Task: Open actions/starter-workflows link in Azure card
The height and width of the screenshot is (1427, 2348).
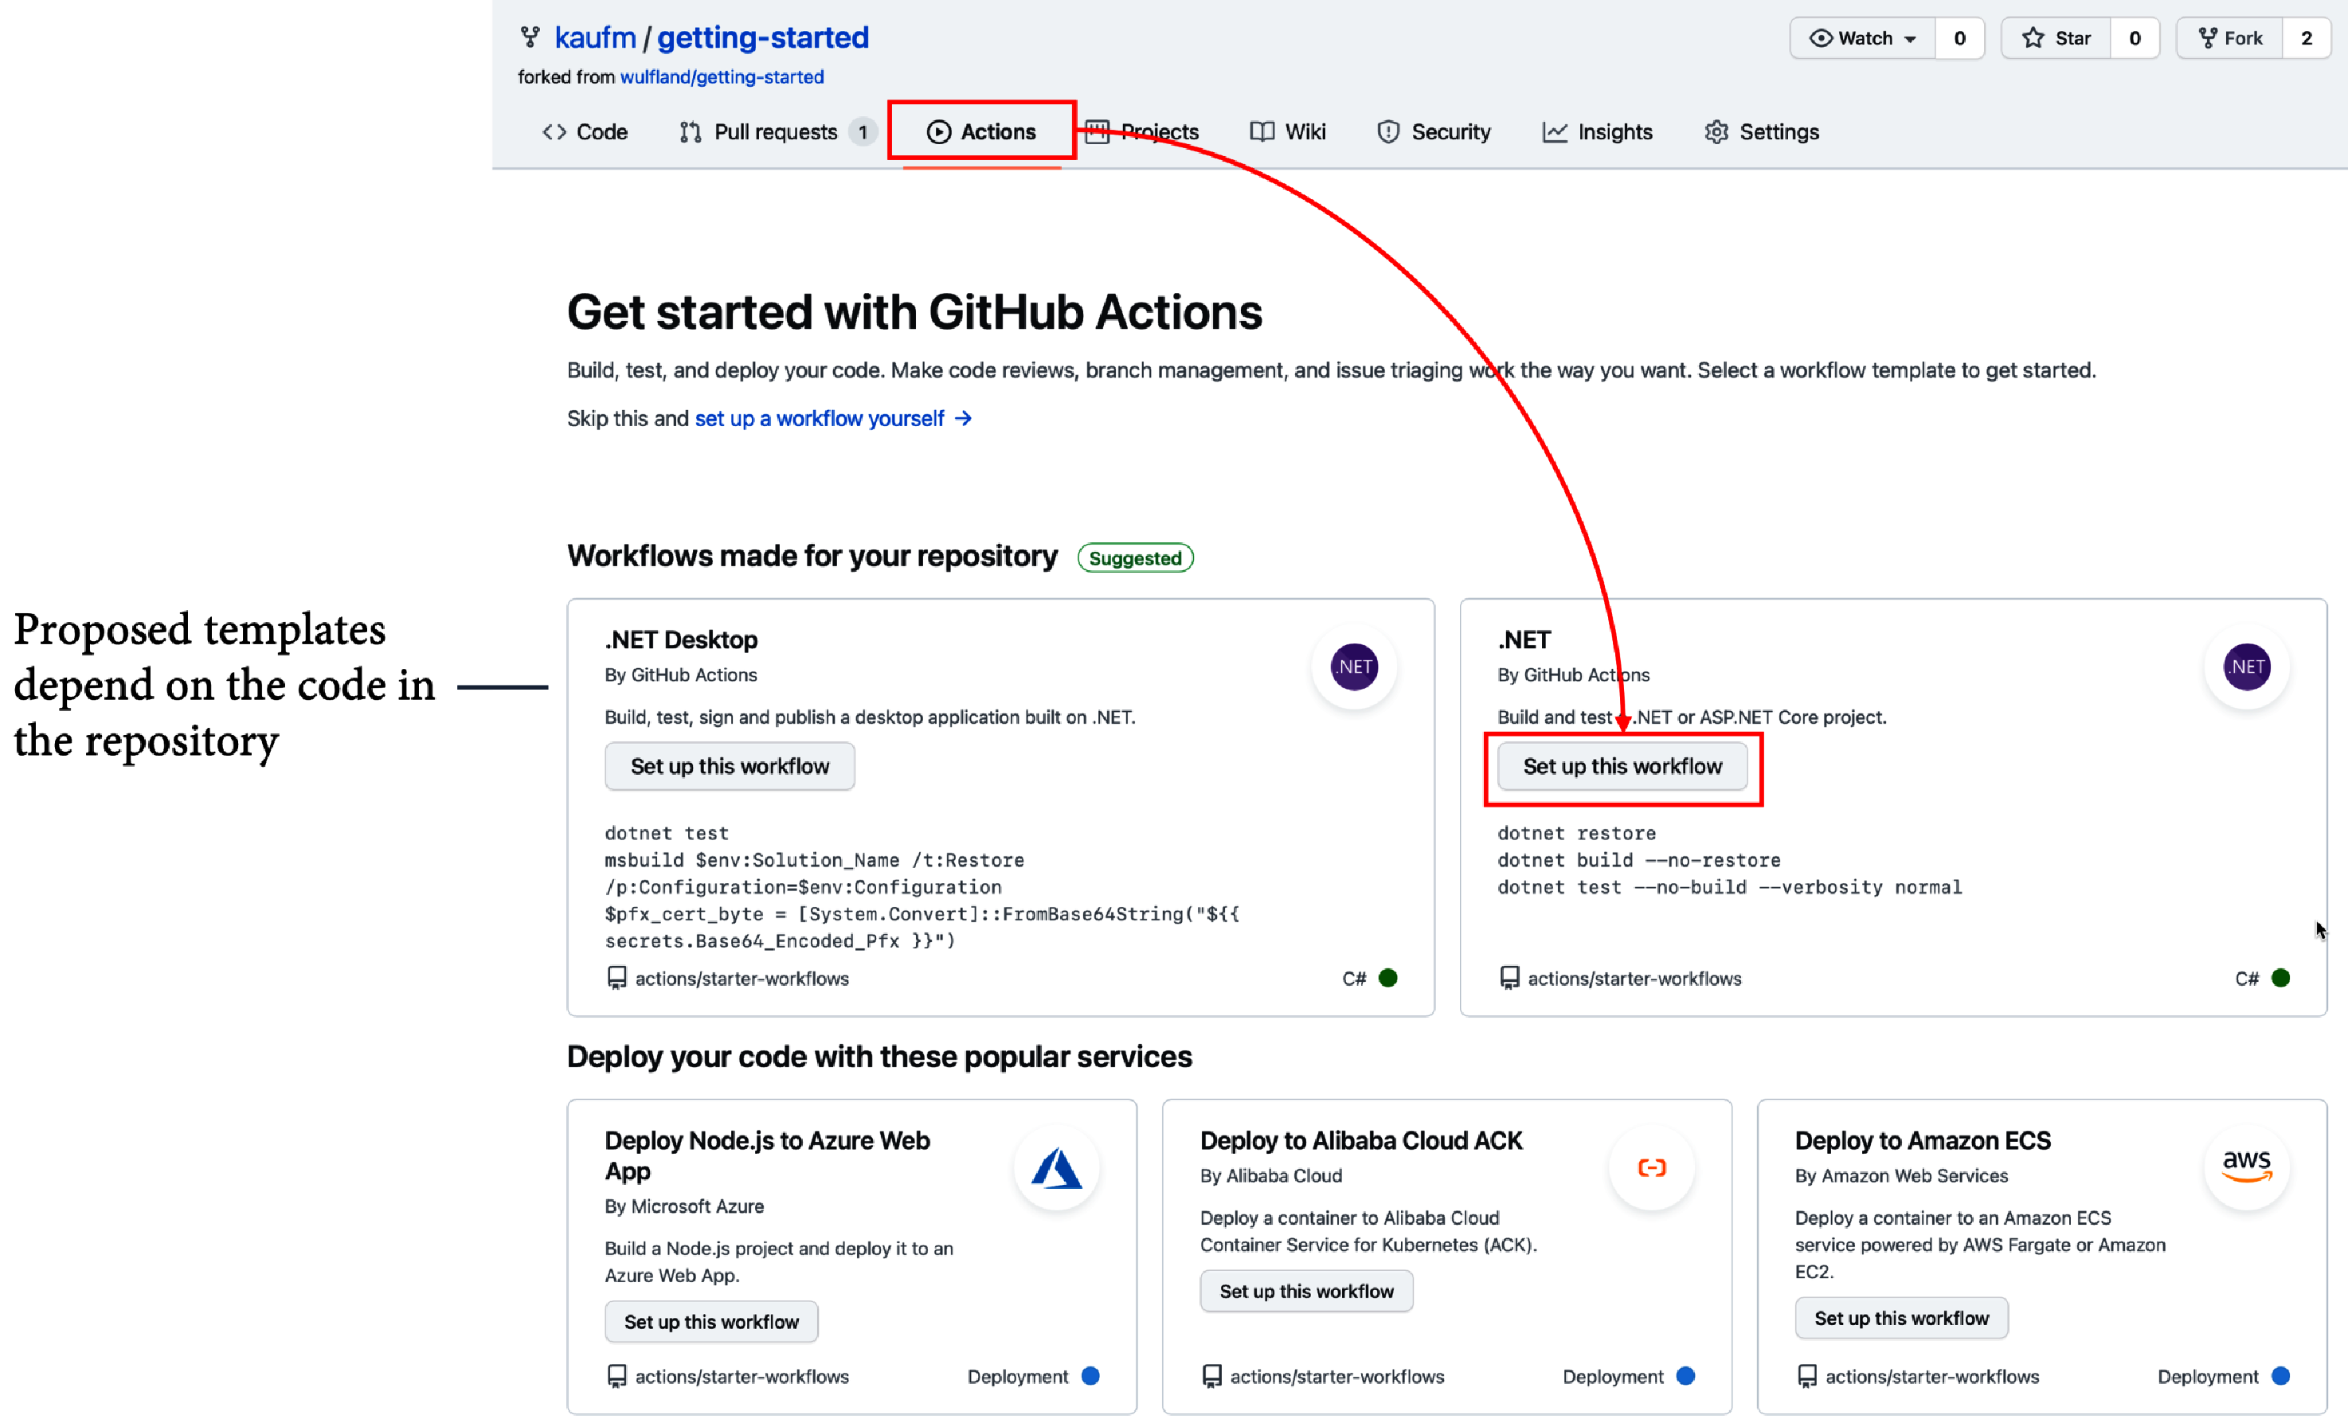Action: (x=742, y=1377)
